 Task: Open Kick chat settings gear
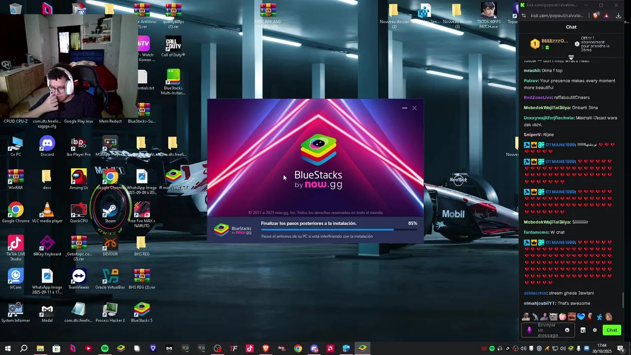coord(595,330)
